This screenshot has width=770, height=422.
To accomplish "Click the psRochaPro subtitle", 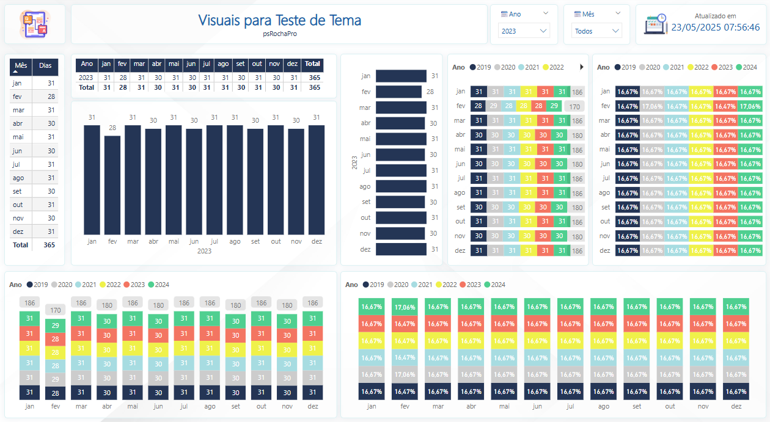I will click(x=280, y=34).
